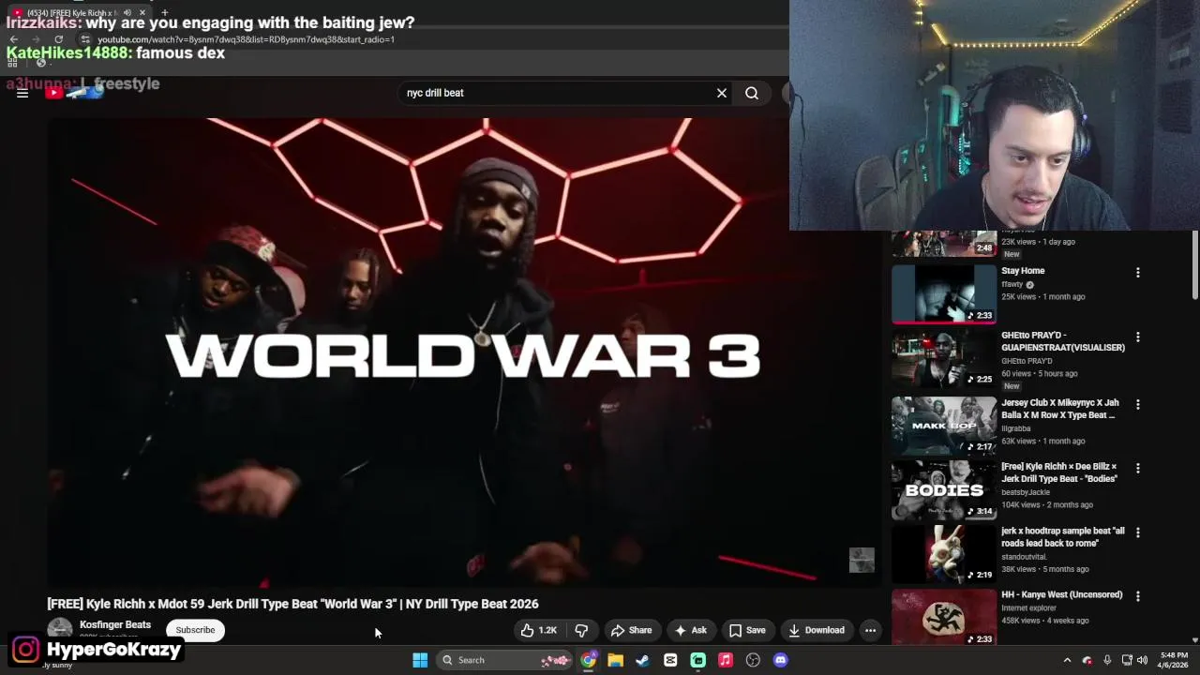Viewport: 1200px width, 675px height.
Task: Click the Internet explorer channel name
Action: click(1029, 607)
